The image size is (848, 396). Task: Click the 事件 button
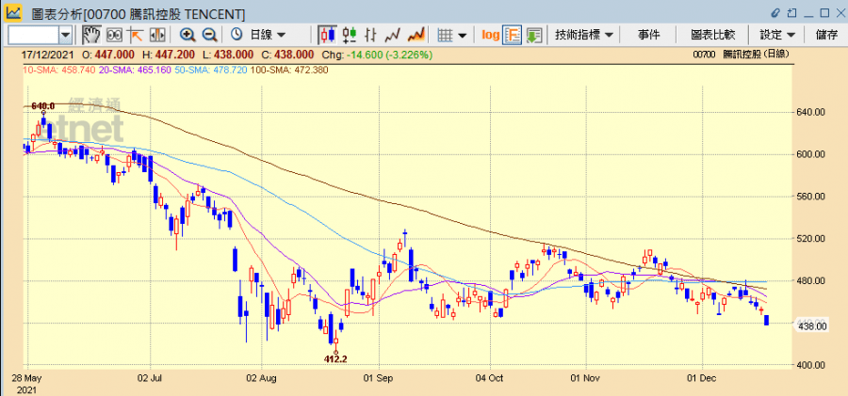pos(648,35)
